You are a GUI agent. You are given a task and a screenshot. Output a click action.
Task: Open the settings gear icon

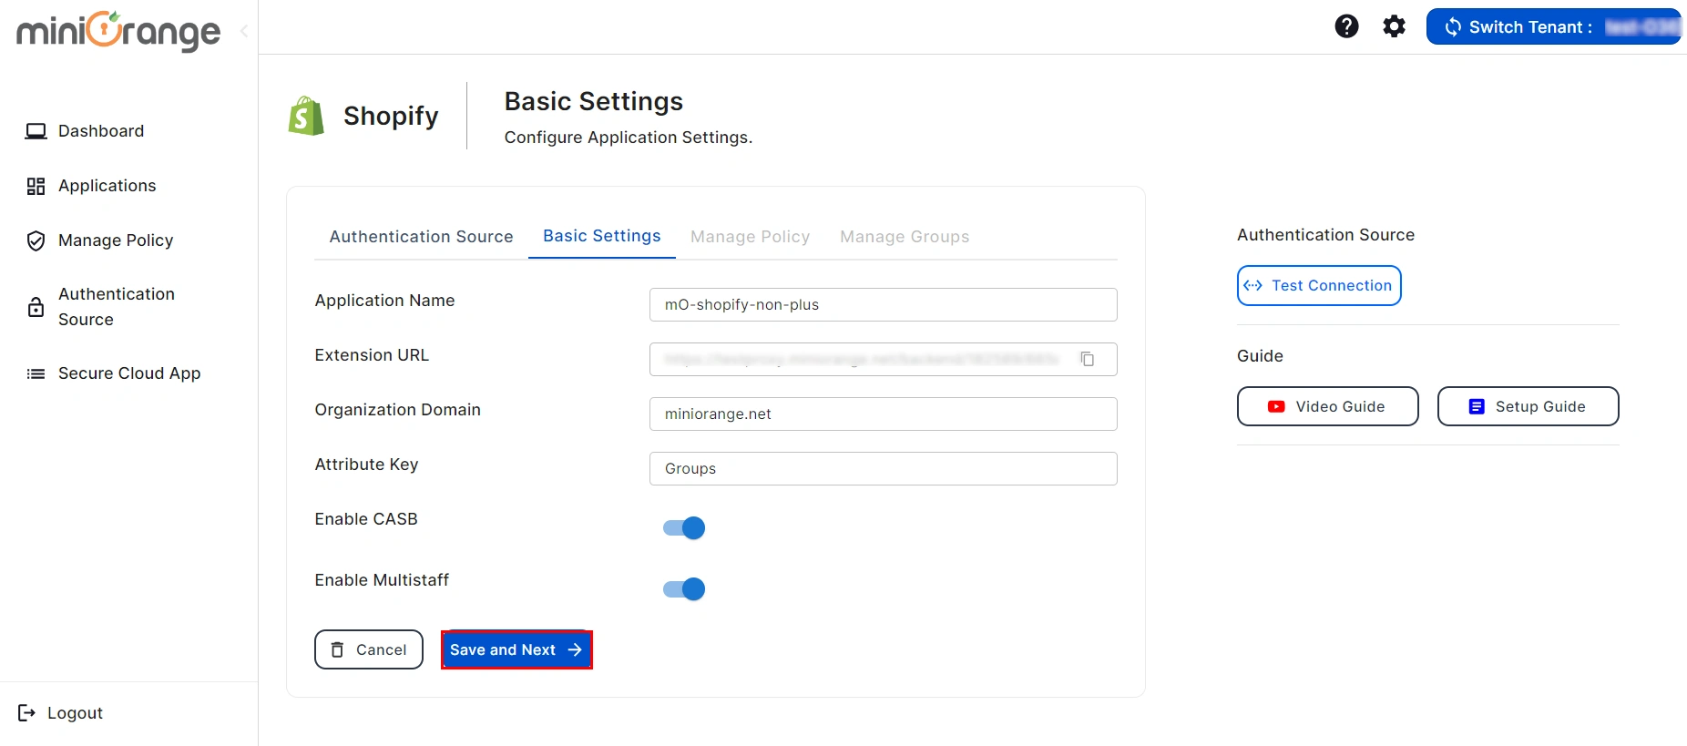coord(1394,26)
